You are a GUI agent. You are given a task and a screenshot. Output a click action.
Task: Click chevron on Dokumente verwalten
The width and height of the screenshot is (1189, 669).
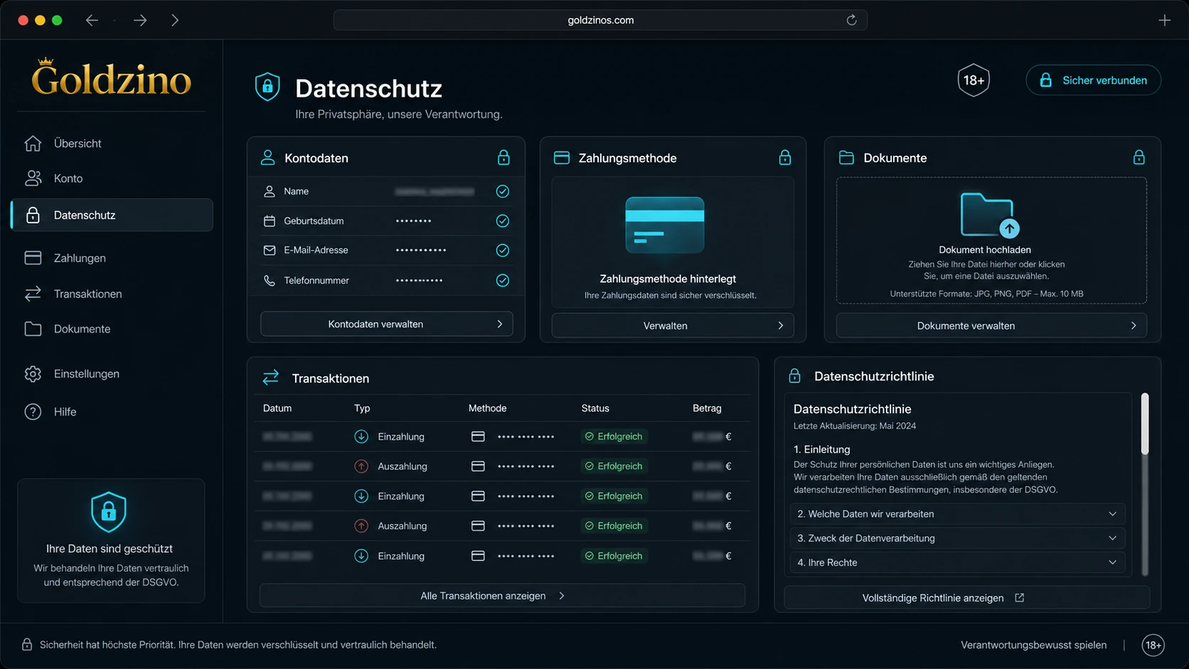click(1134, 326)
